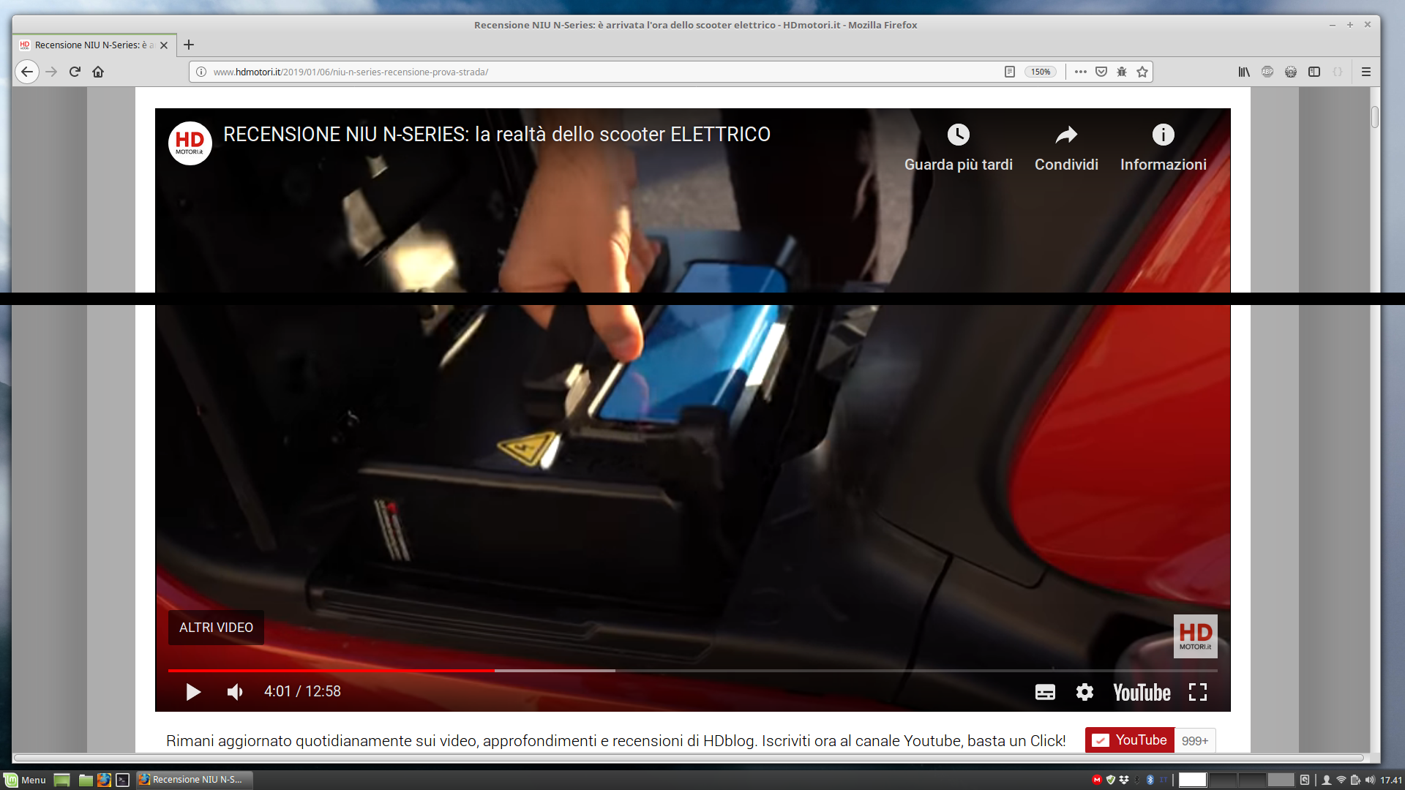The height and width of the screenshot is (790, 1405).
Task: Show video Informazioni panel
Action: coord(1164,148)
